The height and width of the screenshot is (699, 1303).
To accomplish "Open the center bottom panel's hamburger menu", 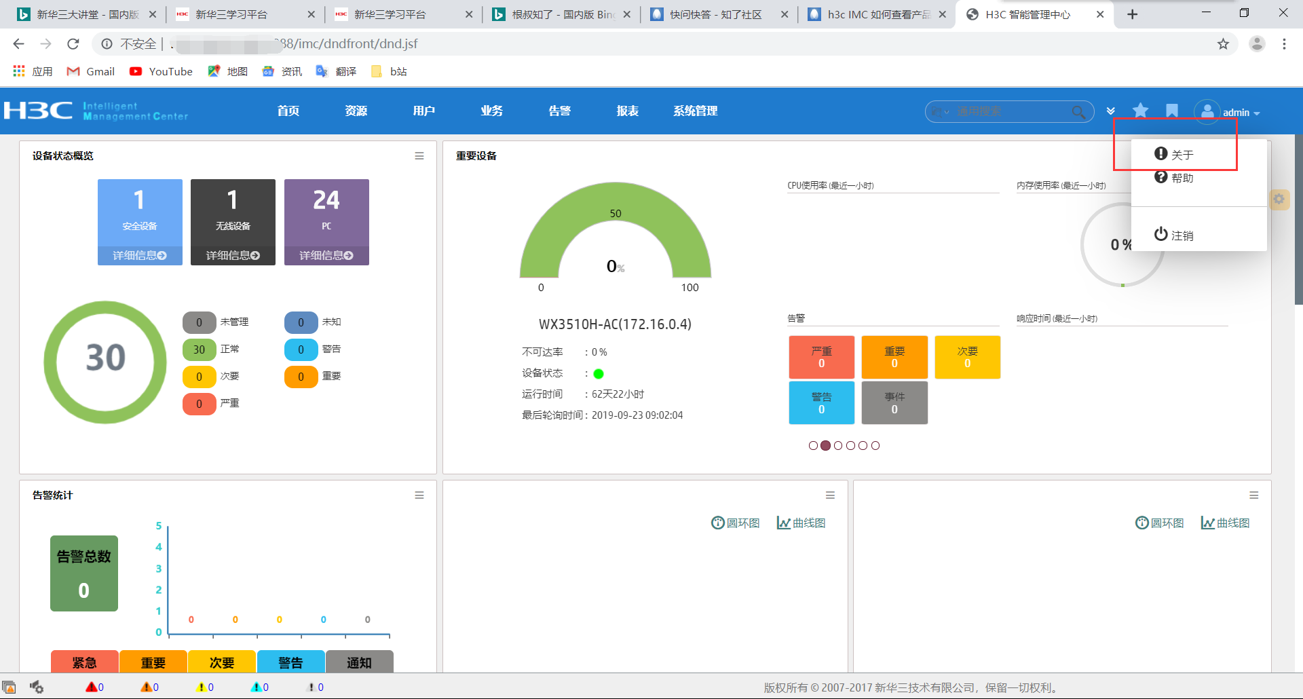I will pyautogui.click(x=830, y=495).
